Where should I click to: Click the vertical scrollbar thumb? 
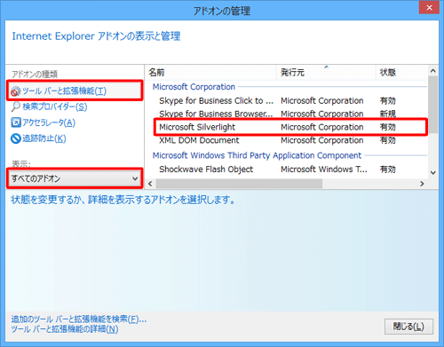coord(433,105)
